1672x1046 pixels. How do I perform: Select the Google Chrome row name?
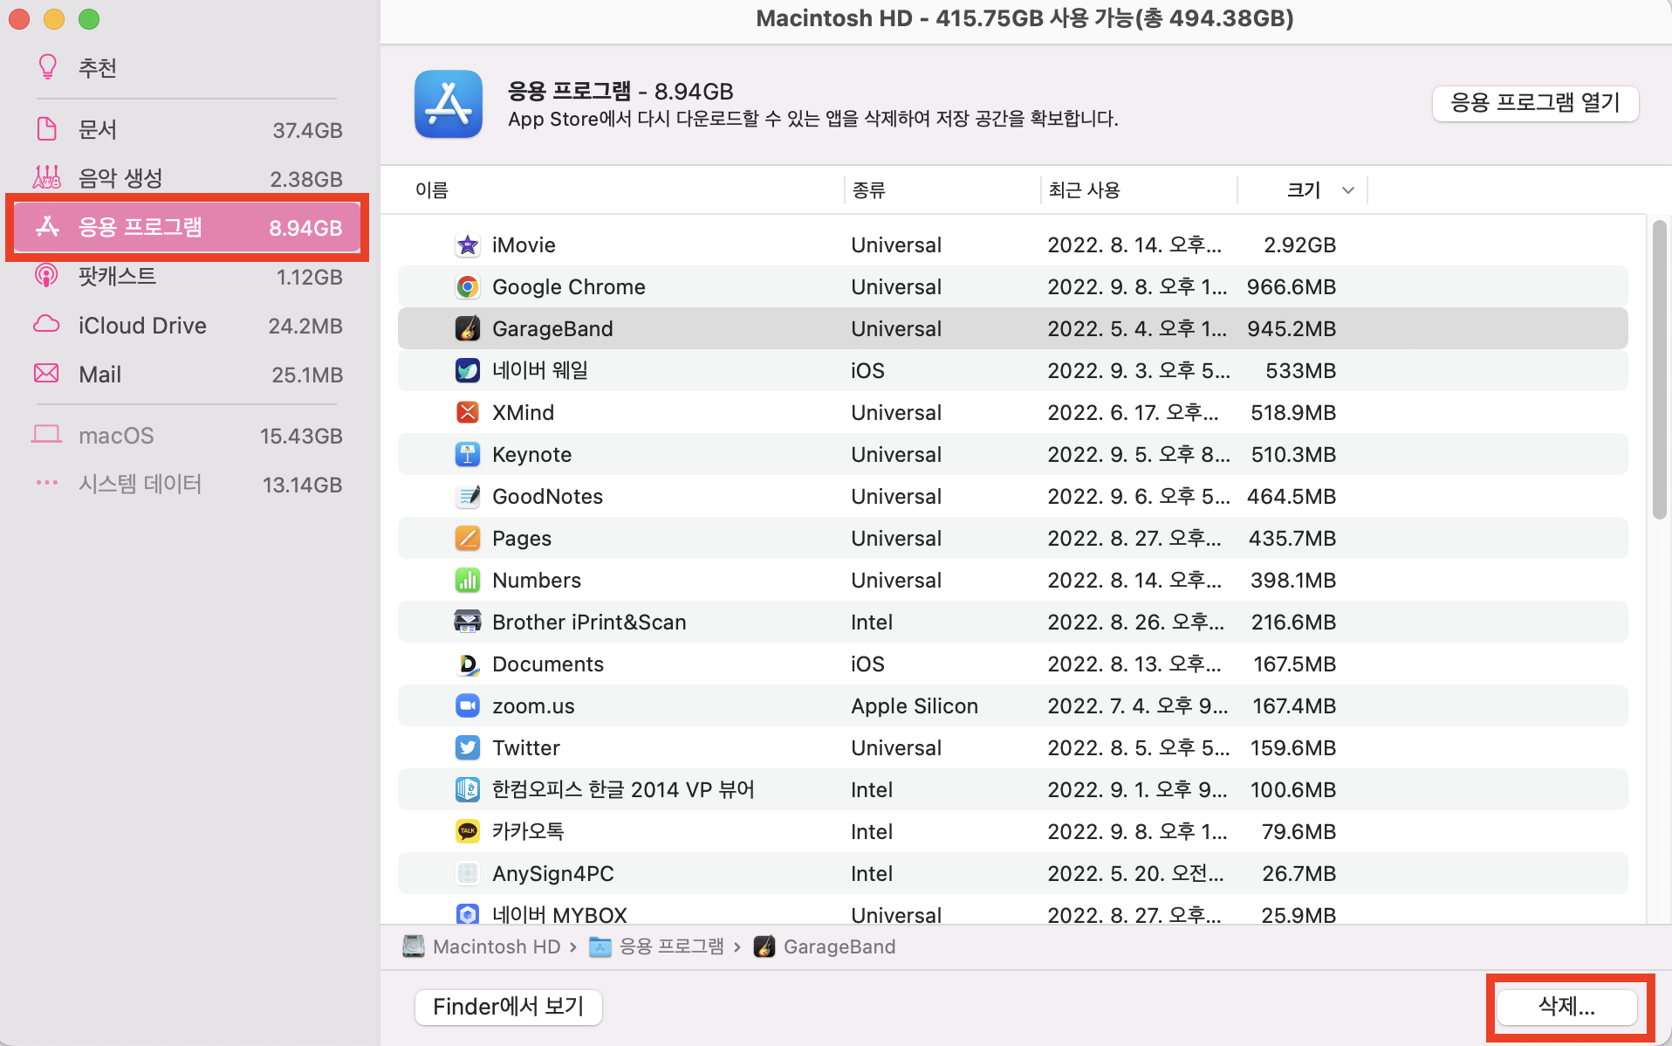[569, 287]
